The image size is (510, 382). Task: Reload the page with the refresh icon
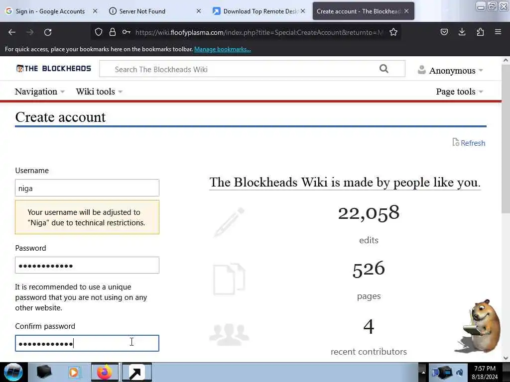[x=48, y=32]
